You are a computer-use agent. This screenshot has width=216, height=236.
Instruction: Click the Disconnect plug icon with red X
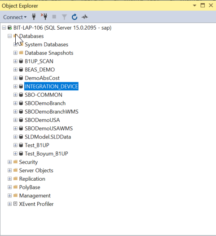[44, 17]
